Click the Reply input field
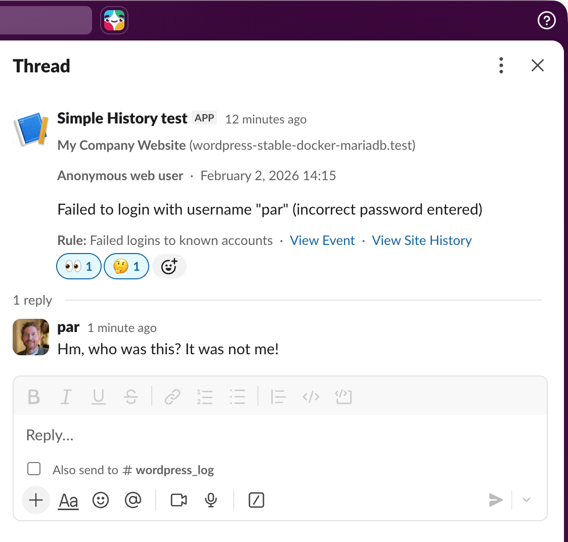Screen dimensions: 568x542 click(202, 435)
